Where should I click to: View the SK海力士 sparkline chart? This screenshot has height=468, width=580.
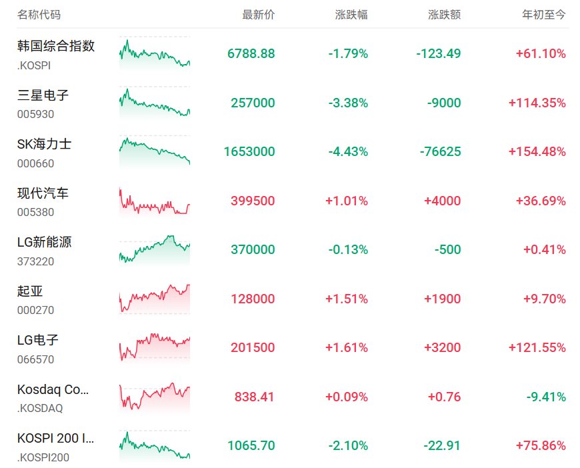pyautogui.click(x=155, y=152)
